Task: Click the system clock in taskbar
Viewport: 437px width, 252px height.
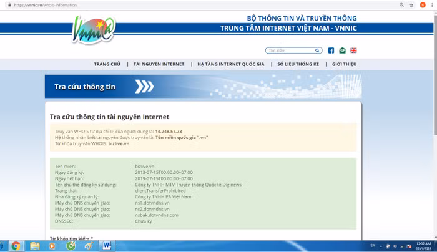Action: tap(423, 246)
